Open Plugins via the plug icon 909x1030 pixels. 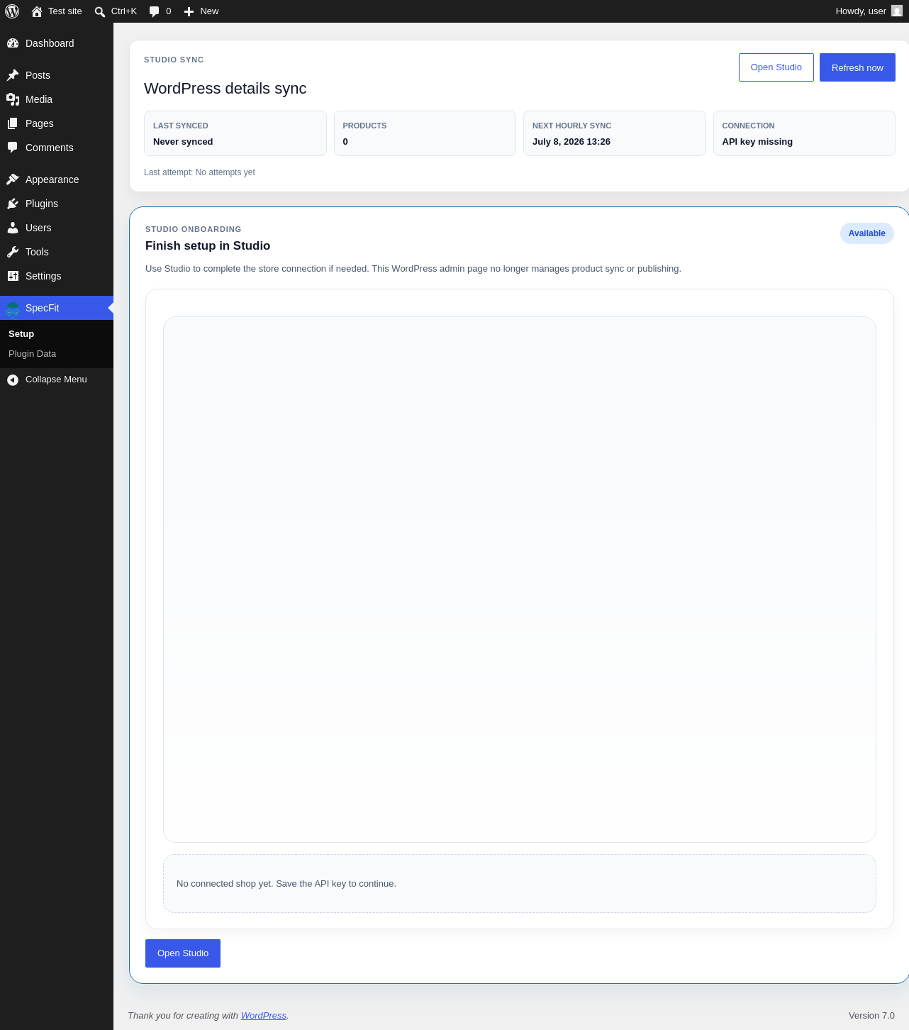[x=13, y=204]
